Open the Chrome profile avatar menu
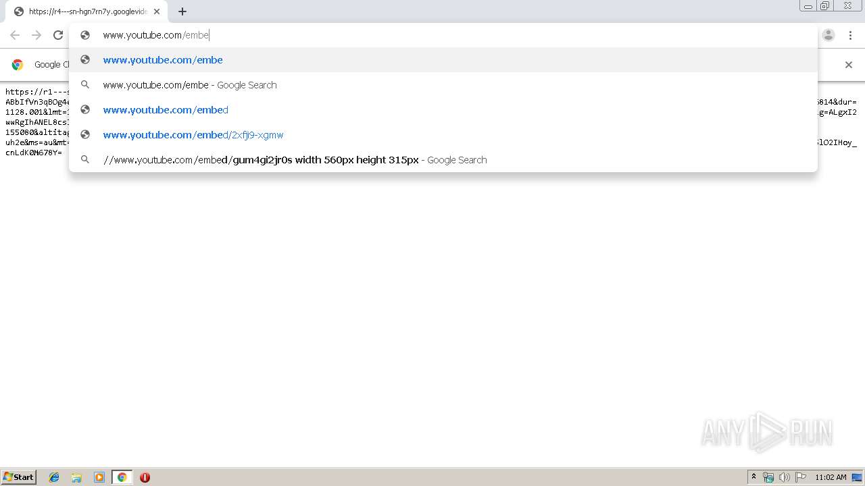Image resolution: width=865 pixels, height=486 pixels. (x=829, y=35)
